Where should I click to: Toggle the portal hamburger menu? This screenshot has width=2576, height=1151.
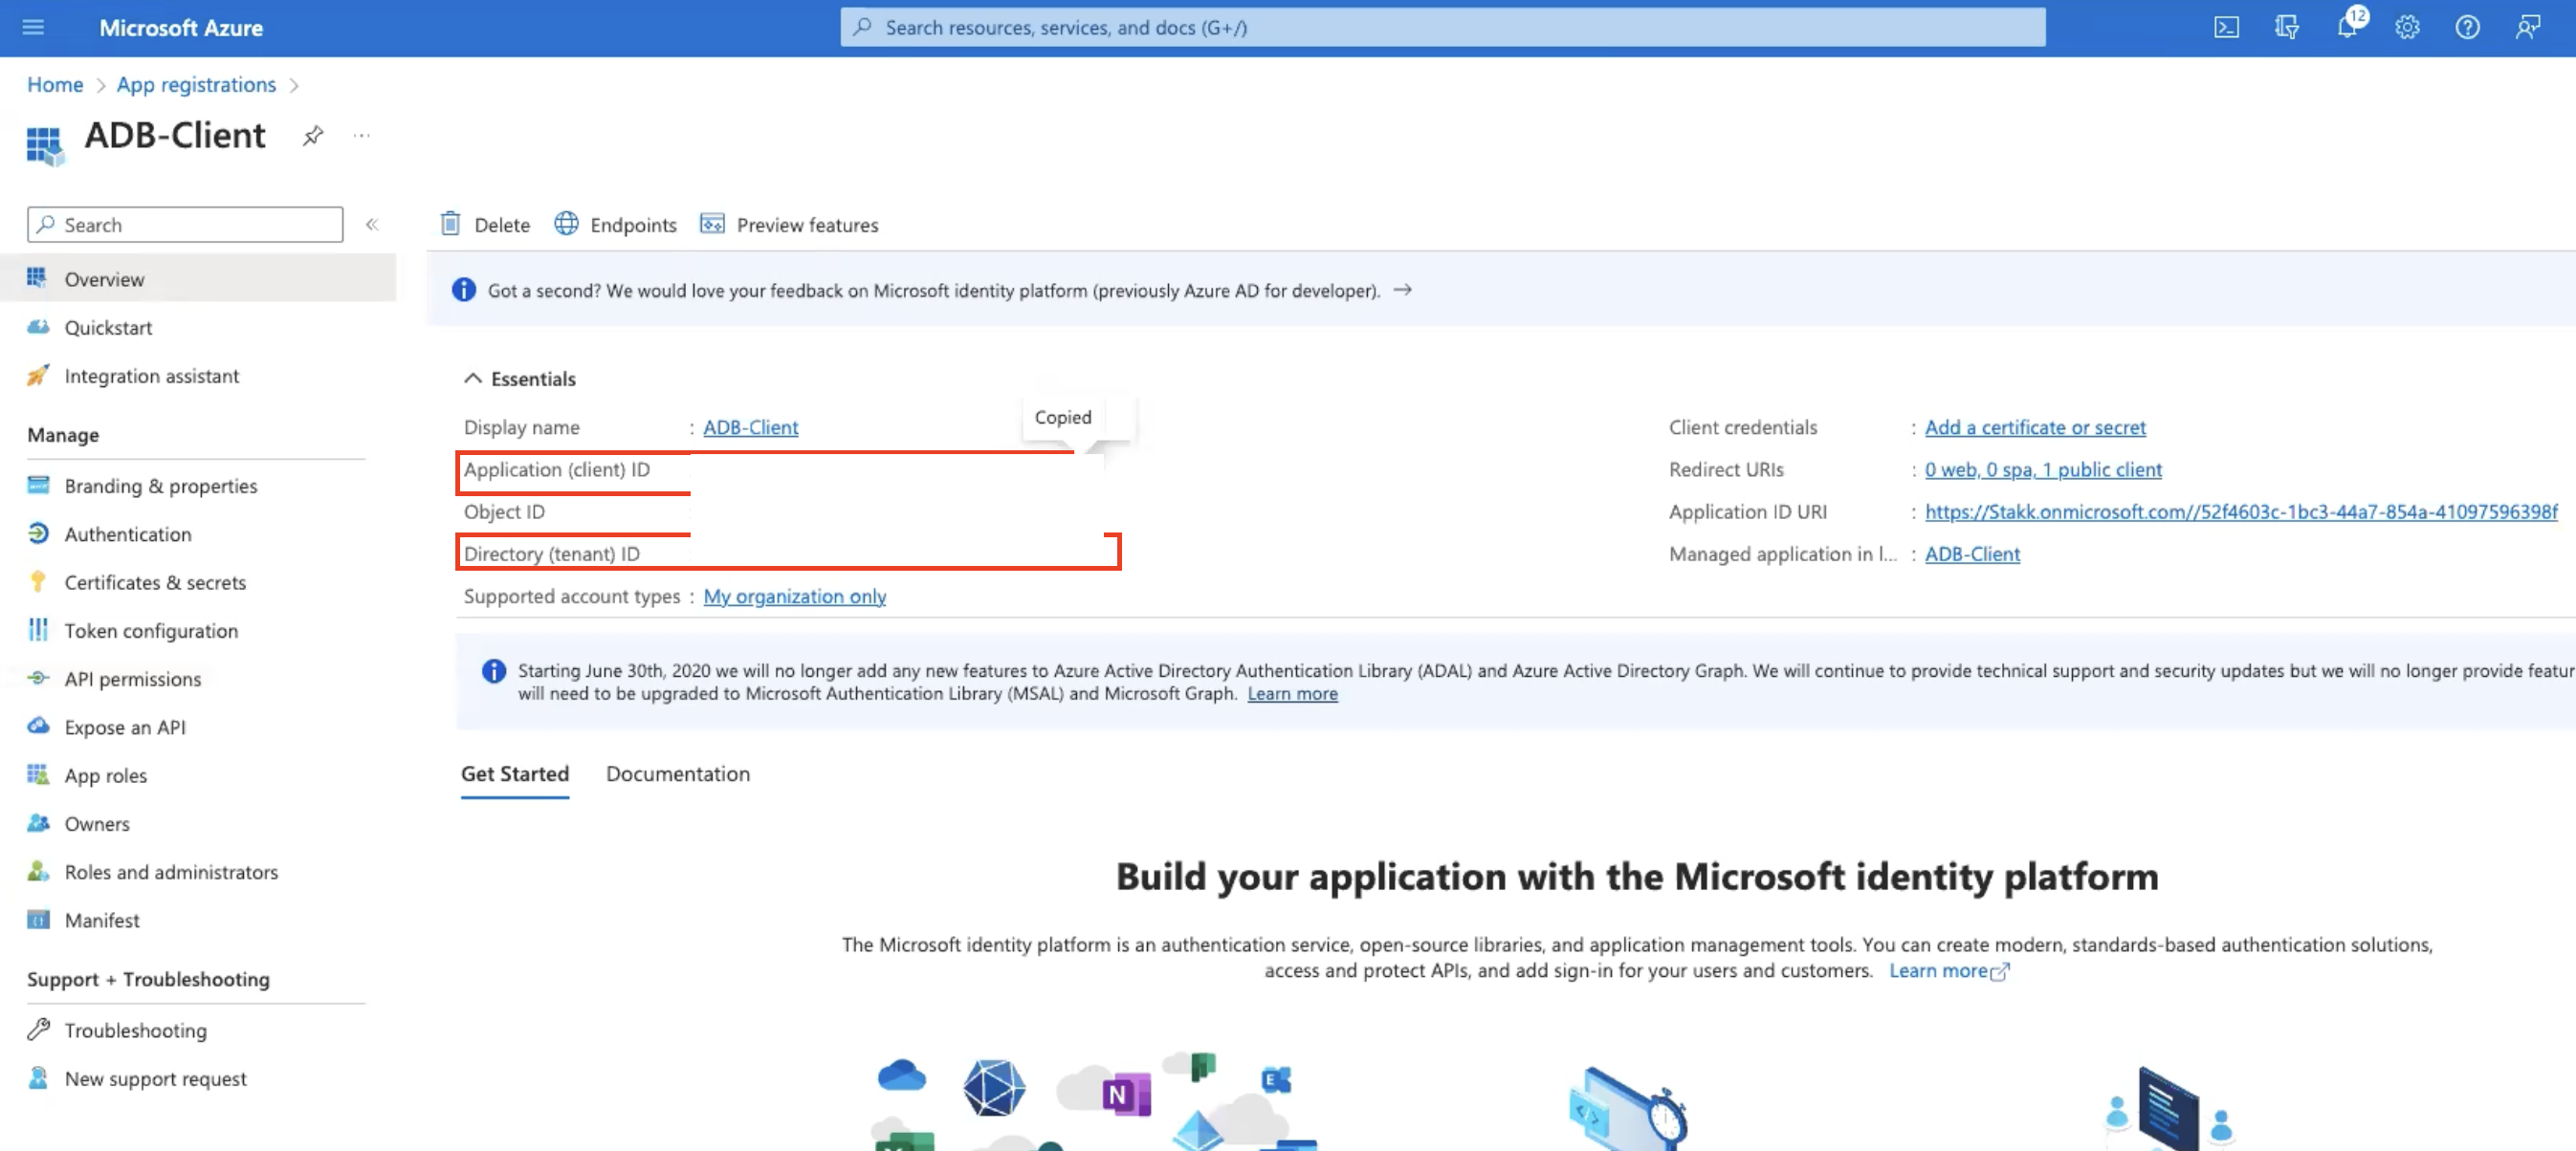click(x=33, y=27)
